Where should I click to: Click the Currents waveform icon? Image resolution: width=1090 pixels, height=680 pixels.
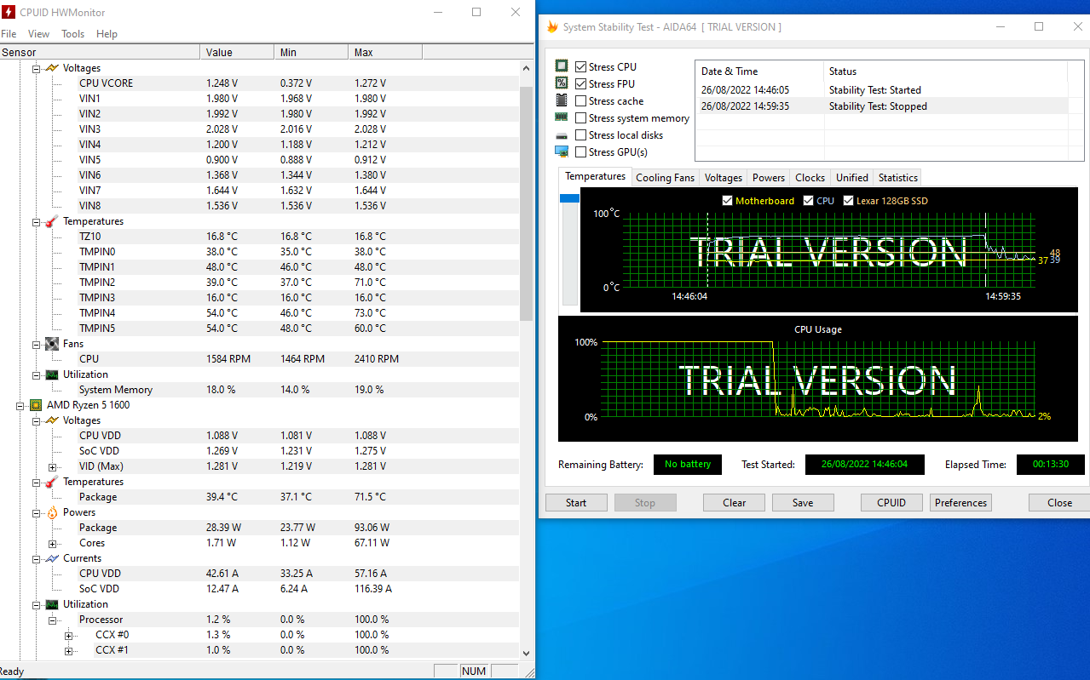pyautogui.click(x=51, y=558)
